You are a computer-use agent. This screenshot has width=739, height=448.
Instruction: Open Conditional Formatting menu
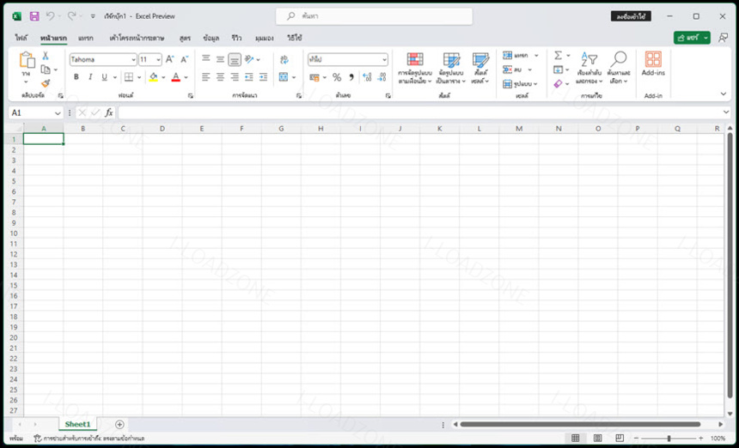[415, 69]
